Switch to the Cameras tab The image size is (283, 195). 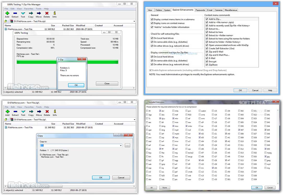(219, 10)
